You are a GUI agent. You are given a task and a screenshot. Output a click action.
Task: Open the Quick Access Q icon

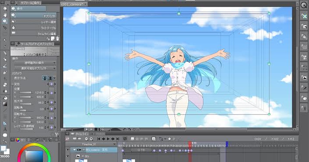(304, 5)
